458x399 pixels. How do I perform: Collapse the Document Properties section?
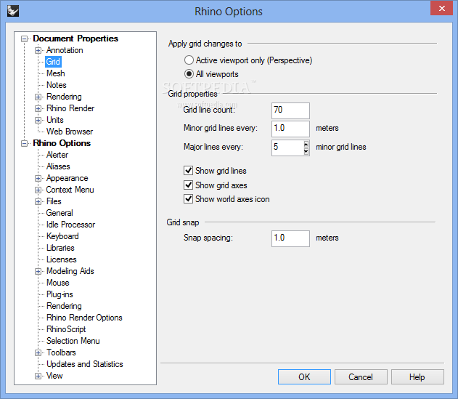[25, 39]
